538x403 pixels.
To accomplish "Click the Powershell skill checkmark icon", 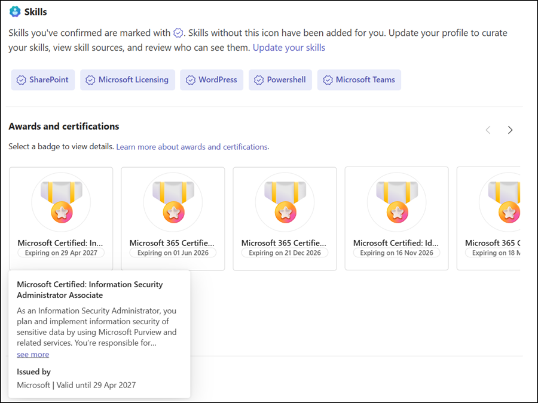I will coord(259,80).
